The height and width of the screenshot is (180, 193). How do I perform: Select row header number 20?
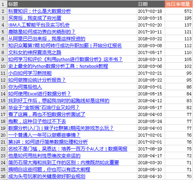point(3,135)
